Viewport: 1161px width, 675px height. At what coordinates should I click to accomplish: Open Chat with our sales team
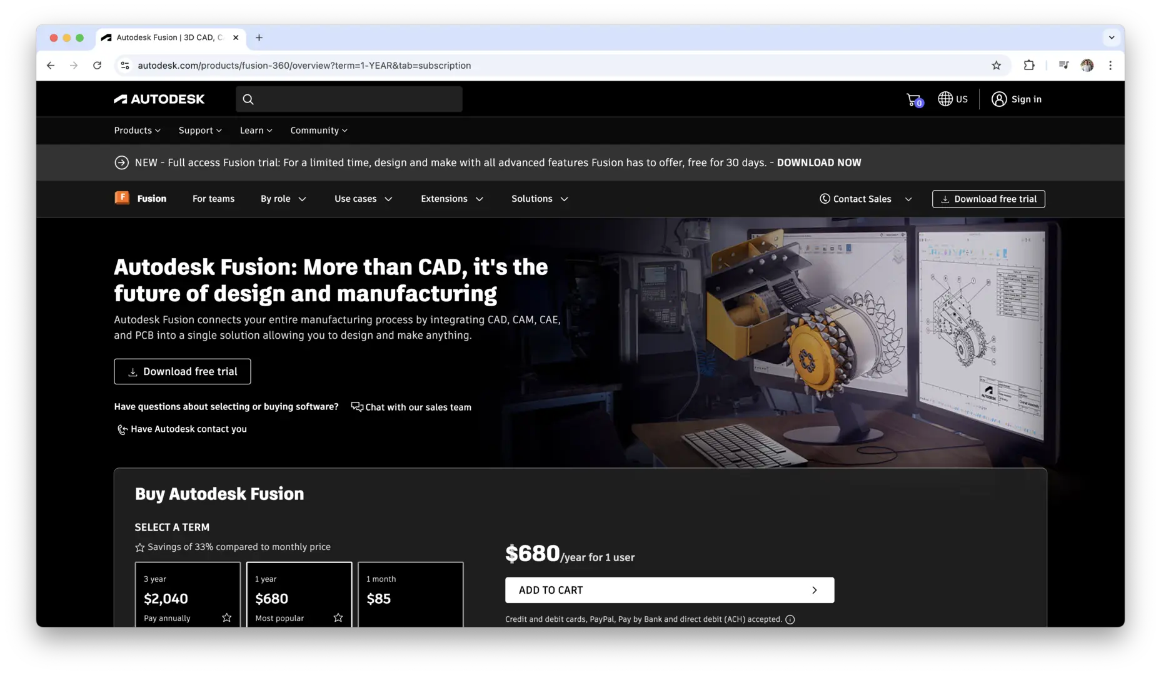(x=411, y=407)
